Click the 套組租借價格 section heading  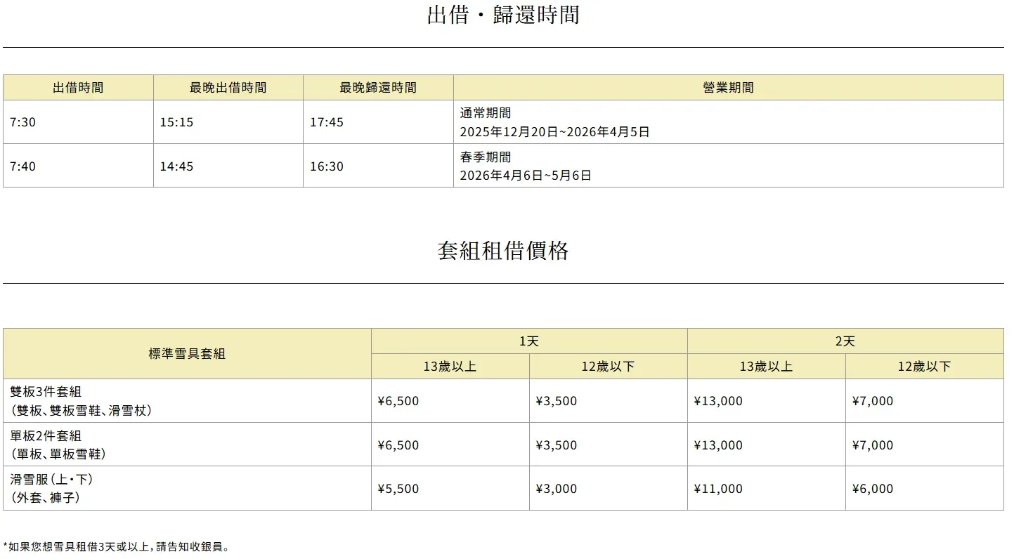(x=503, y=251)
